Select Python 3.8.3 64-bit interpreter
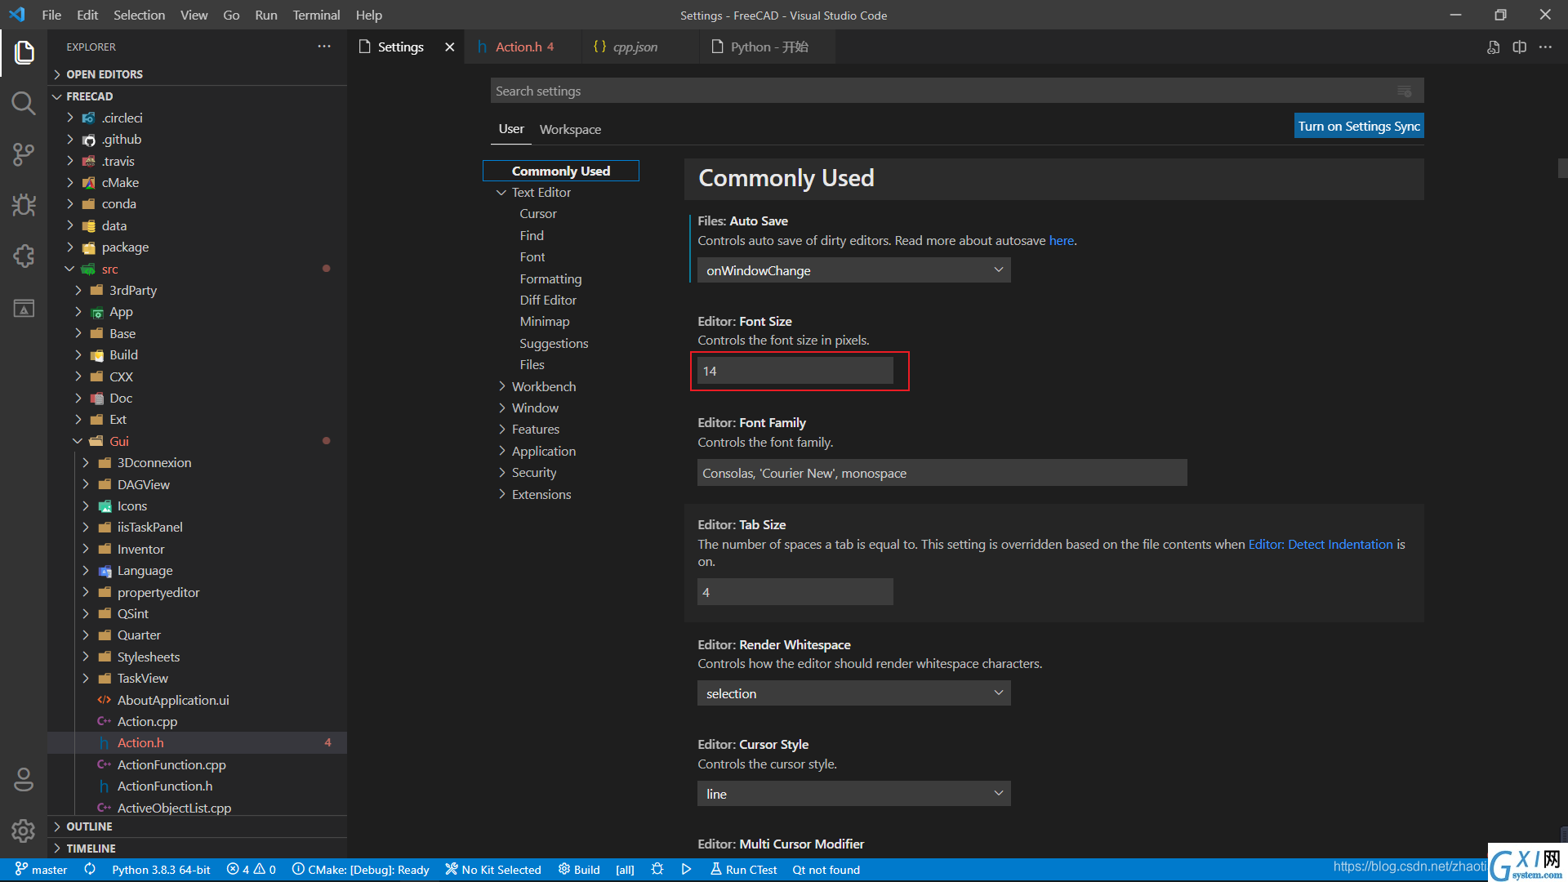Image resolution: width=1568 pixels, height=882 pixels. point(161,870)
